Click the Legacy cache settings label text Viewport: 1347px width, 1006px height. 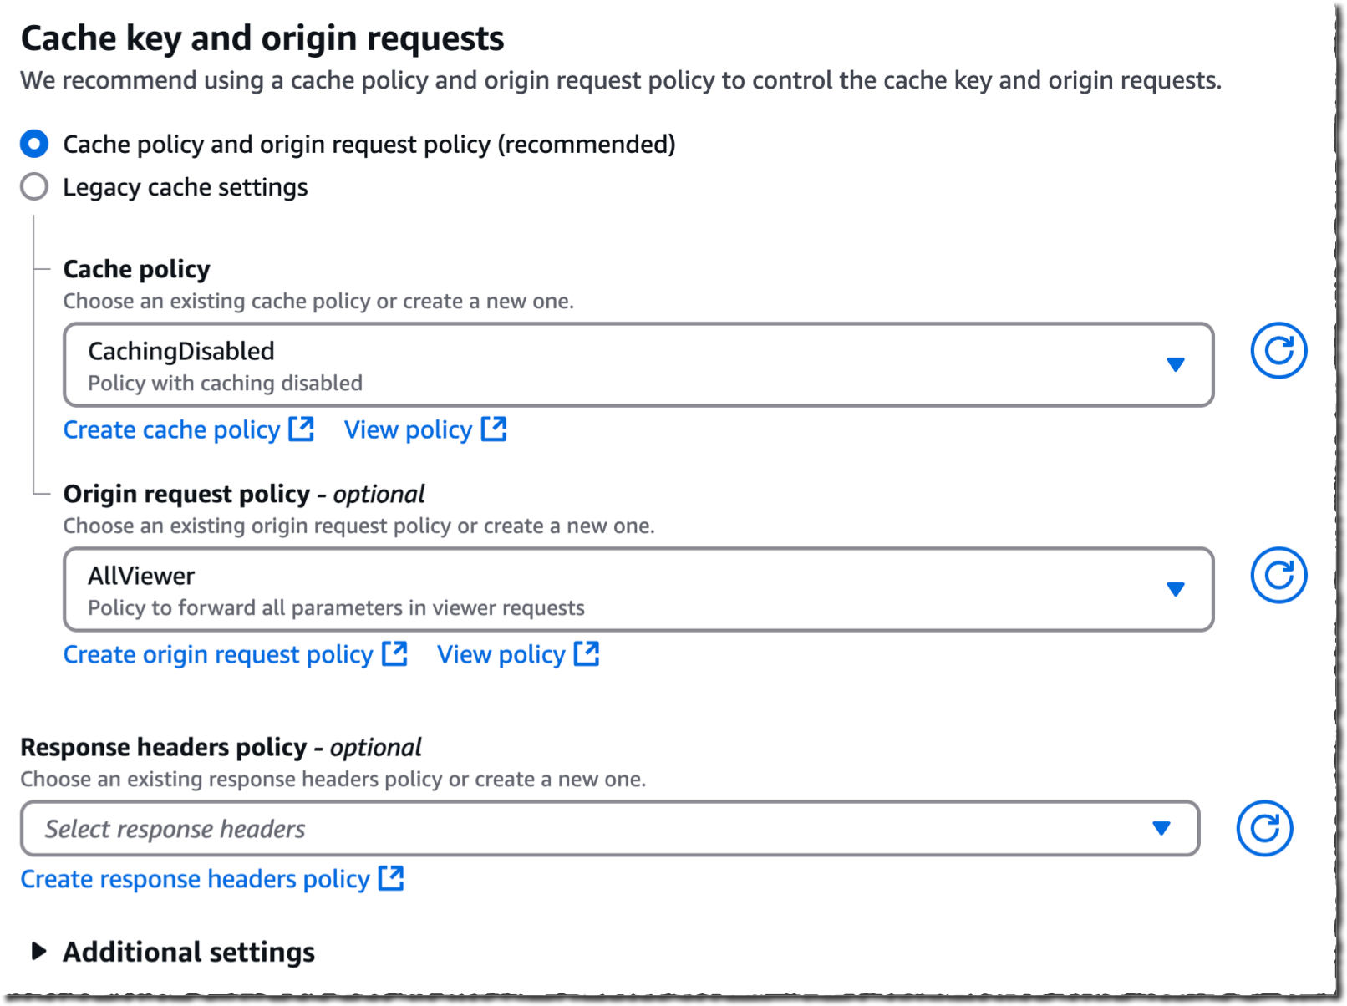coord(185,187)
